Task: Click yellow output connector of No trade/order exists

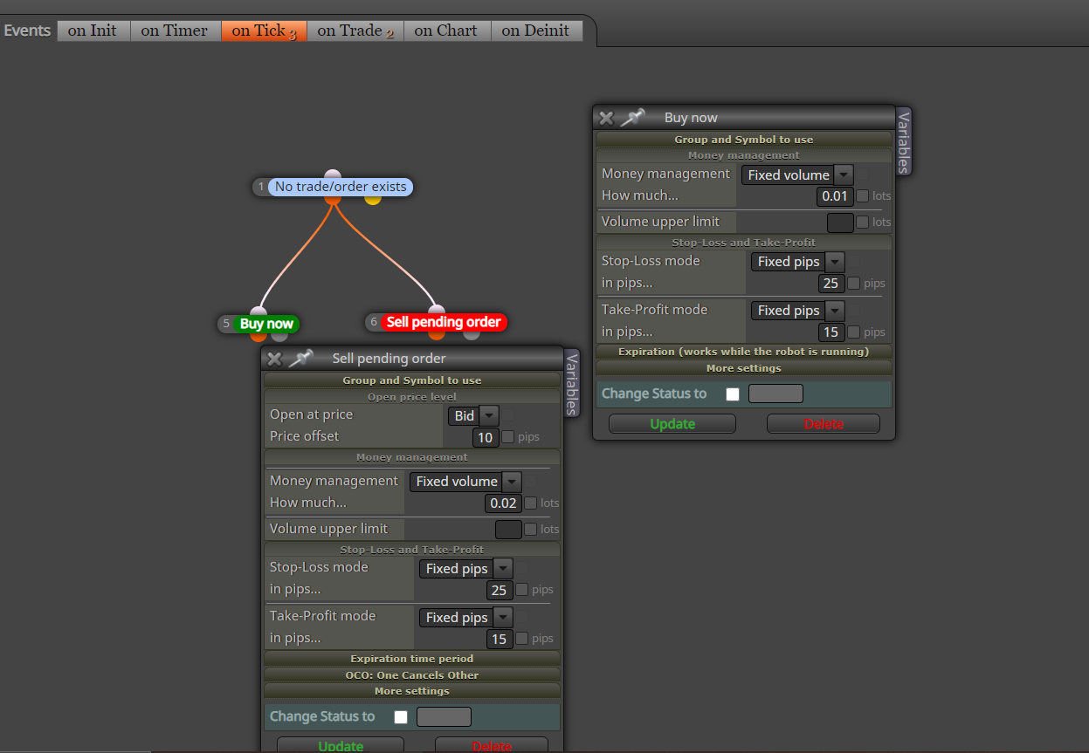Action: (x=373, y=199)
